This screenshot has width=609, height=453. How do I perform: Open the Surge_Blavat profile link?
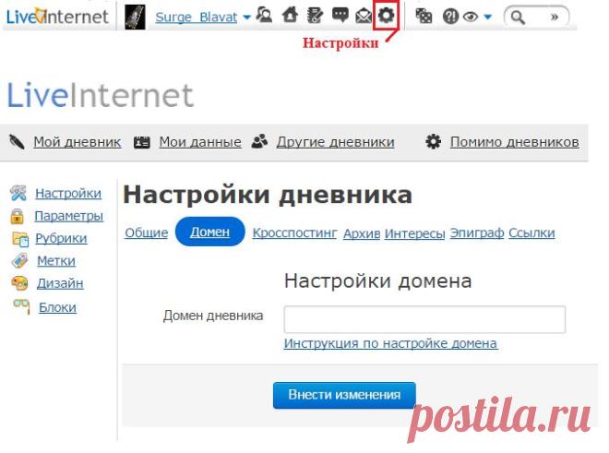[197, 18]
